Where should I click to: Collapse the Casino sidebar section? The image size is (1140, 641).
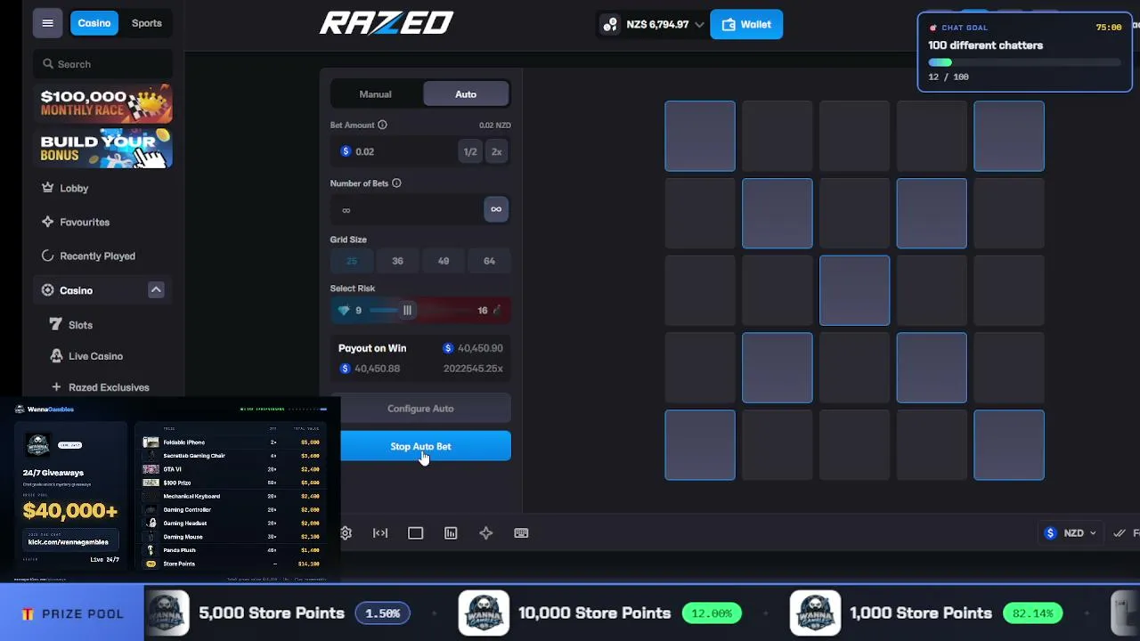click(x=156, y=290)
